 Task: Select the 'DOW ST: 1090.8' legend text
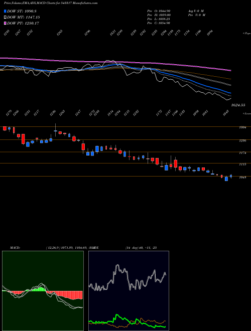pyautogui.click(x=22, y=11)
